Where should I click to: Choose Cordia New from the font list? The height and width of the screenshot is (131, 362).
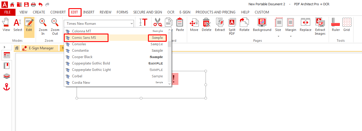pos(116,83)
